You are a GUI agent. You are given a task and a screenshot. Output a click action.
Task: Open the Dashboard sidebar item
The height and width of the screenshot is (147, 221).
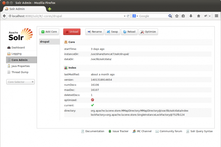[x=18, y=47]
